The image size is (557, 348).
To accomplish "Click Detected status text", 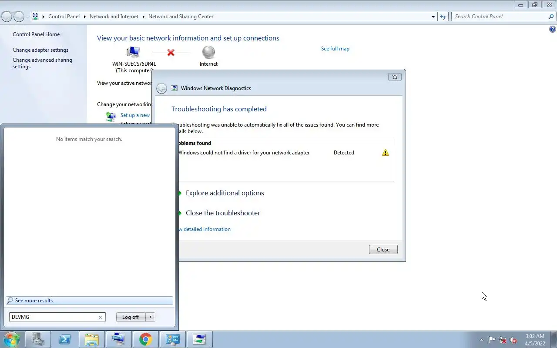I will 344,153.
